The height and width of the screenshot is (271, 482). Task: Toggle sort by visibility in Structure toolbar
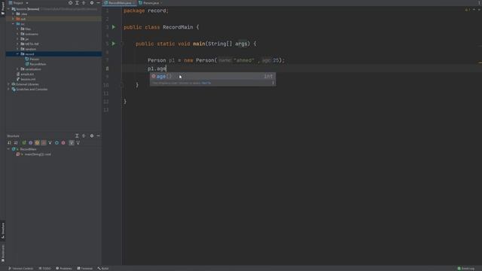click(9, 142)
